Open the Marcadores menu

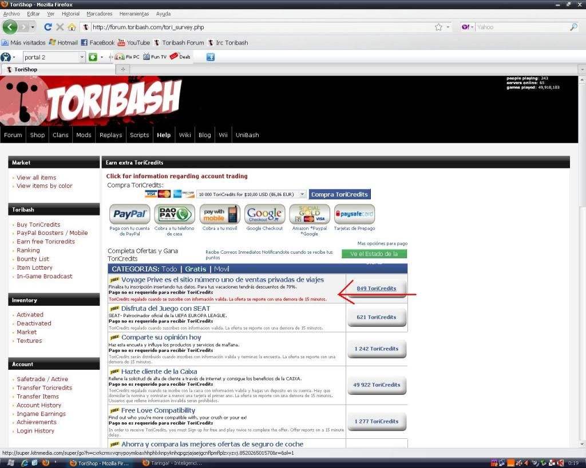point(100,14)
